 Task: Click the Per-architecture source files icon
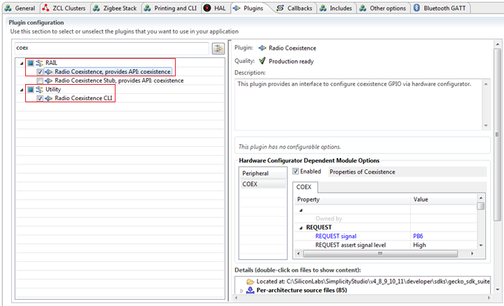[x=251, y=290]
